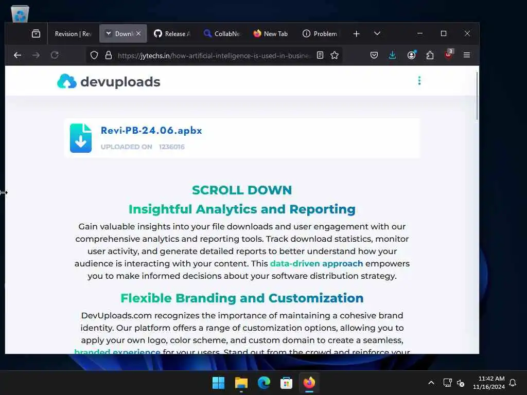Click the devuploads cloud logo
This screenshot has width=527, height=395.
coord(67,81)
